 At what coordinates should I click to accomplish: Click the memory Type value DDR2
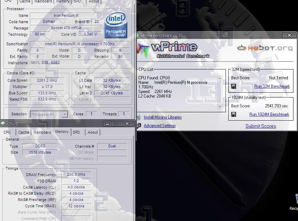point(40,146)
